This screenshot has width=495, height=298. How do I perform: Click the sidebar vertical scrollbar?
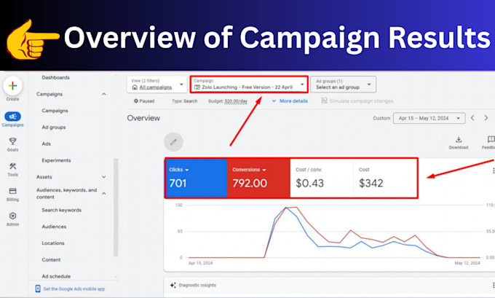[116, 207]
